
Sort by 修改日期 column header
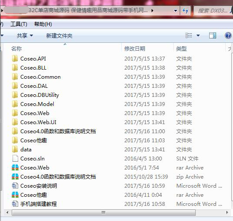(147, 48)
